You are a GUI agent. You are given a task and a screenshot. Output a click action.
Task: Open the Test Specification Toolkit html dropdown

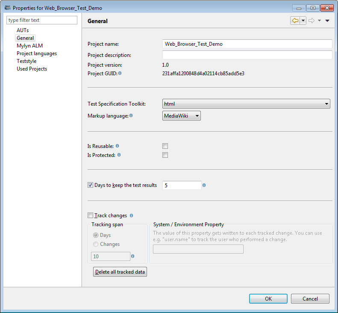[x=246, y=104]
